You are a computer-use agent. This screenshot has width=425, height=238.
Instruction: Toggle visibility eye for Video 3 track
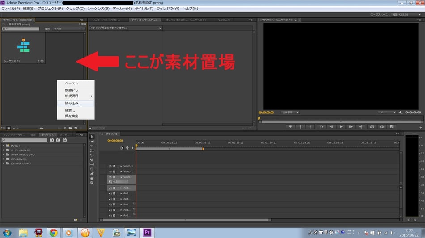[x=110, y=166]
